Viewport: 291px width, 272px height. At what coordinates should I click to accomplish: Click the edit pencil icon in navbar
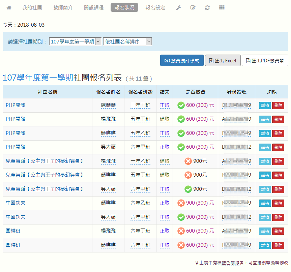[193, 7]
